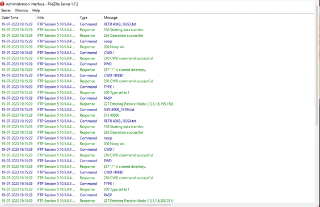Click the date cell in the RETR 40KB_18393.txt row
This screenshot has width=320, height=207.
[17, 24]
